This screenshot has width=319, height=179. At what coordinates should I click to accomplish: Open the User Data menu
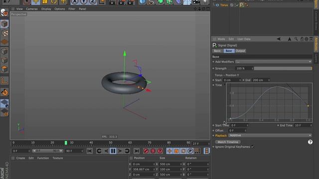(244, 39)
